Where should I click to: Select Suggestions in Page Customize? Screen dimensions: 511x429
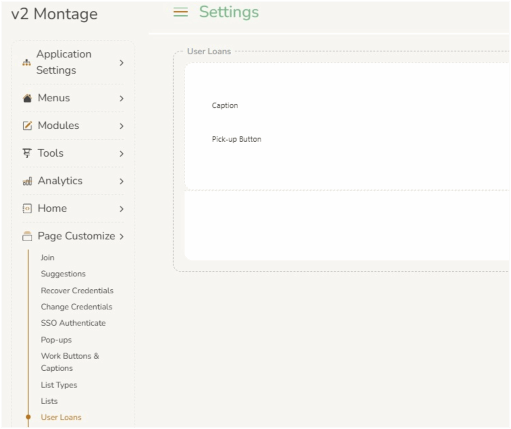click(63, 274)
